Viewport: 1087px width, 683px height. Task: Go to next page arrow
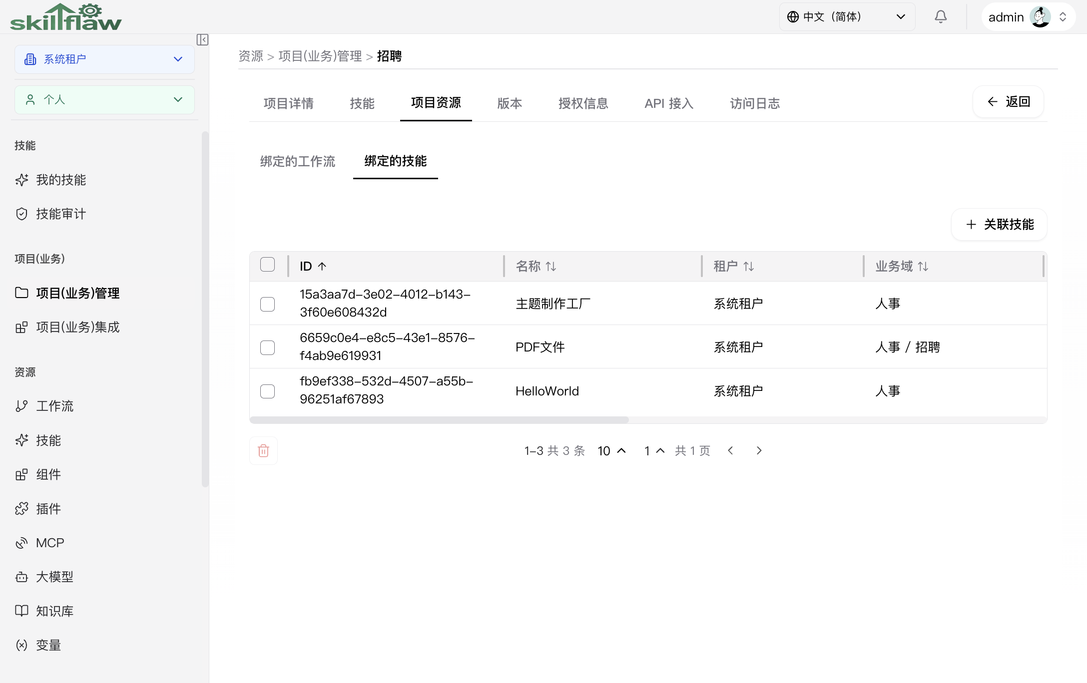coord(759,451)
